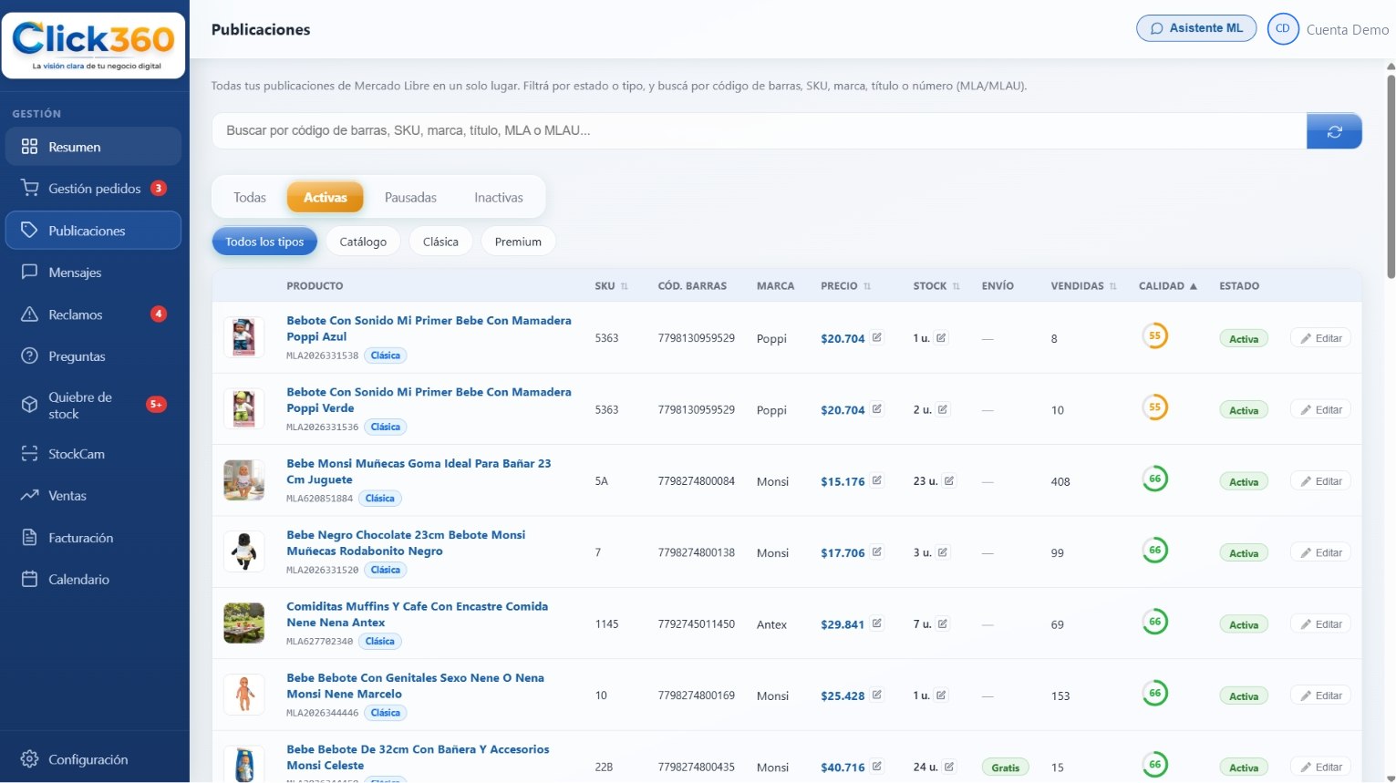This screenshot has height=783, width=1396.
Task: Edit stock icon next to 24 u.
Action: pos(949,767)
